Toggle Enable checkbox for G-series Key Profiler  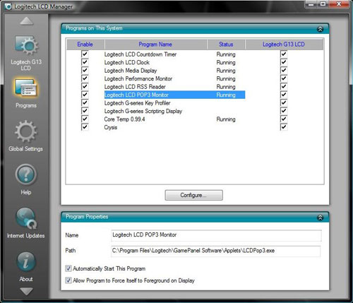[85, 103]
